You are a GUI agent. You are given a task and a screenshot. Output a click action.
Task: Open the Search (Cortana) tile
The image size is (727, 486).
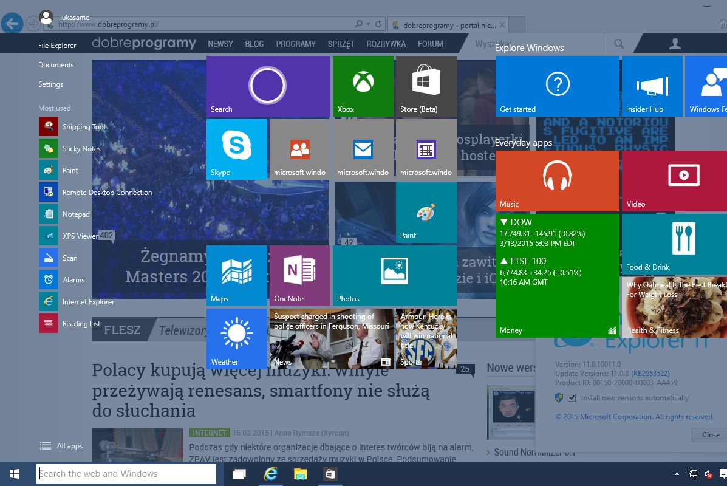coord(268,86)
